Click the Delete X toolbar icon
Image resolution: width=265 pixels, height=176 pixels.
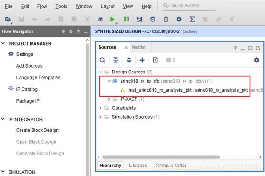(88, 19)
